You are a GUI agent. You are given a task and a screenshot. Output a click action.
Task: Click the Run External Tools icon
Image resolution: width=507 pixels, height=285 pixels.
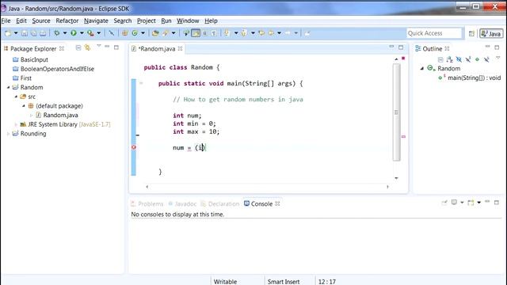90,33
